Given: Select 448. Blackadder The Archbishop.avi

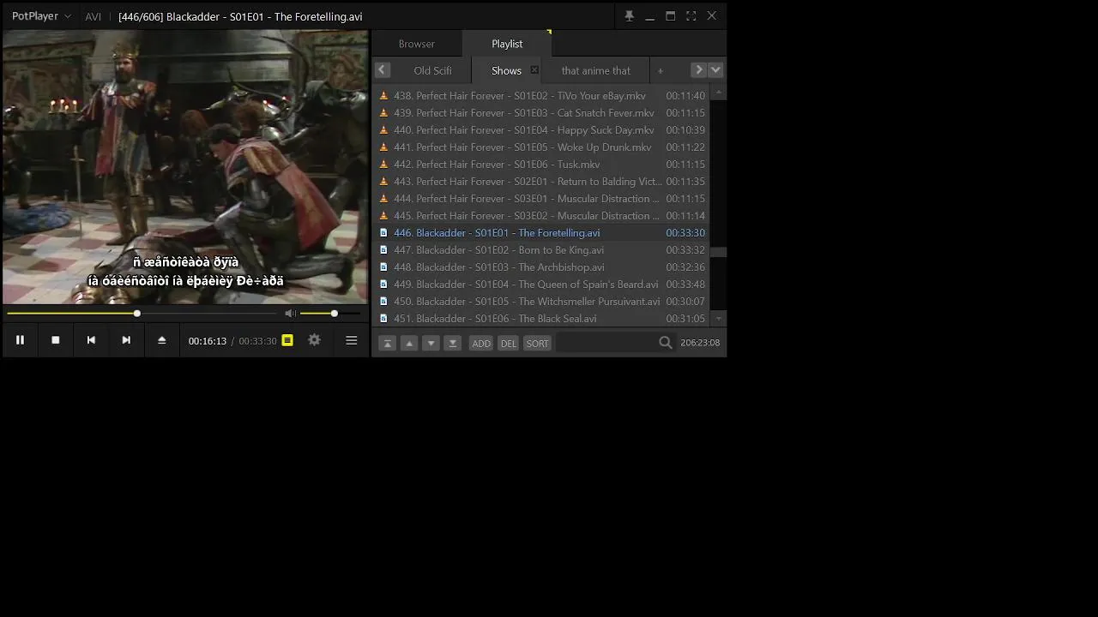Looking at the screenshot, I should (542, 267).
